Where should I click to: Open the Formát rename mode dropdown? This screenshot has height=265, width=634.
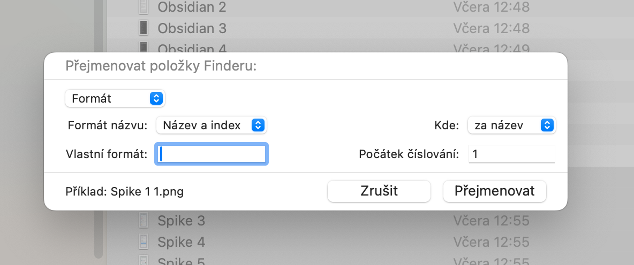(115, 98)
